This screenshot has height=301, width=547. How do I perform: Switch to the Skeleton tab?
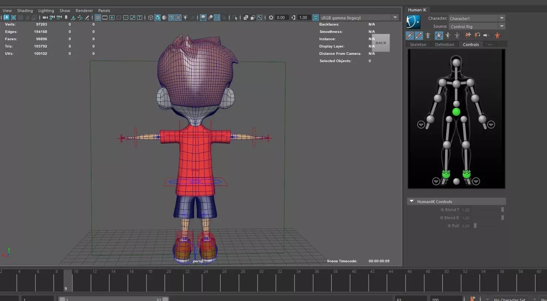[x=418, y=45]
